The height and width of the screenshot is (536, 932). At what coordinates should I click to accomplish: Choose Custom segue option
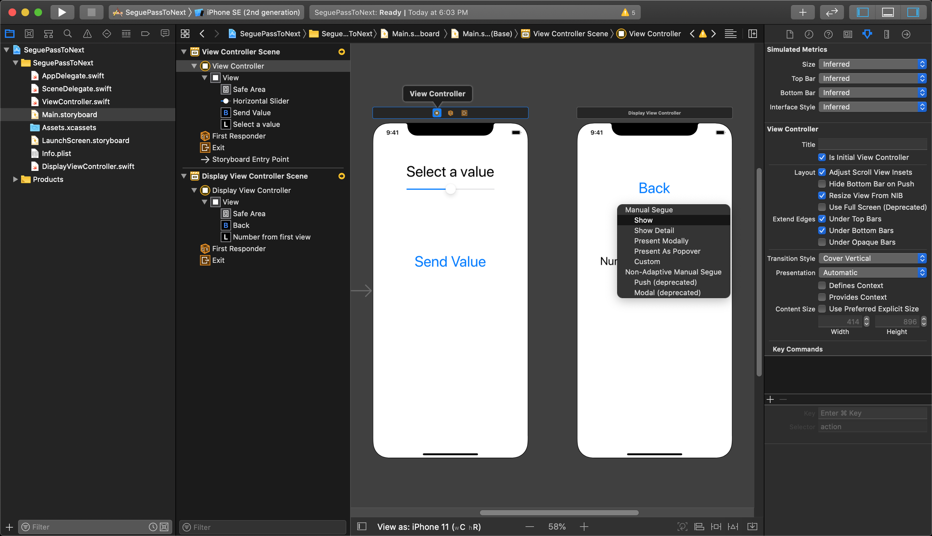pyautogui.click(x=673, y=262)
